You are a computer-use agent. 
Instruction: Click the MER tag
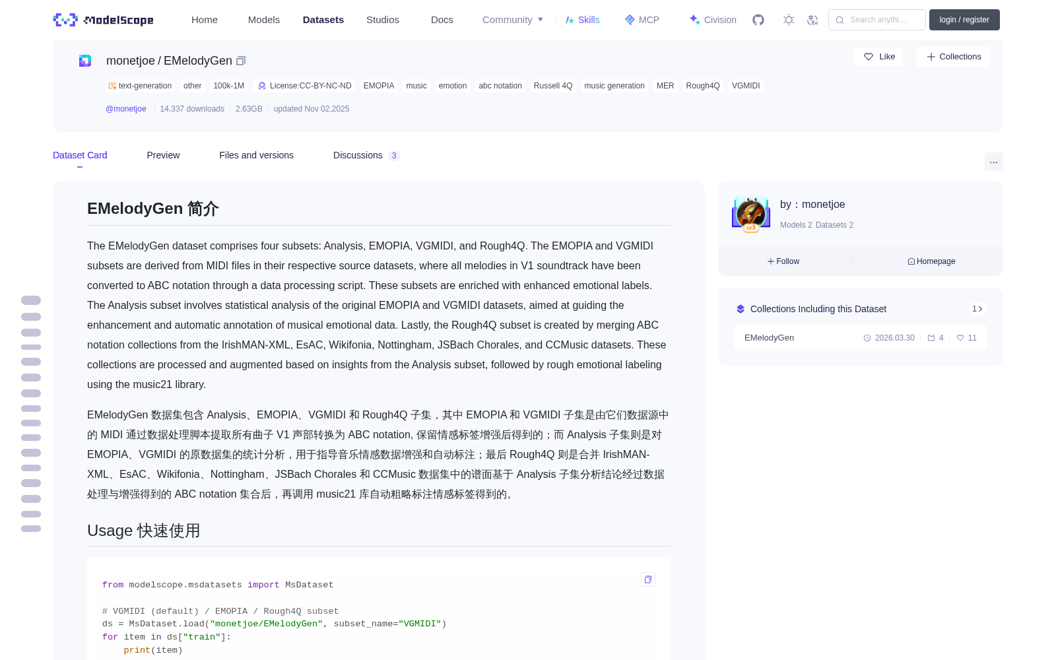click(665, 86)
